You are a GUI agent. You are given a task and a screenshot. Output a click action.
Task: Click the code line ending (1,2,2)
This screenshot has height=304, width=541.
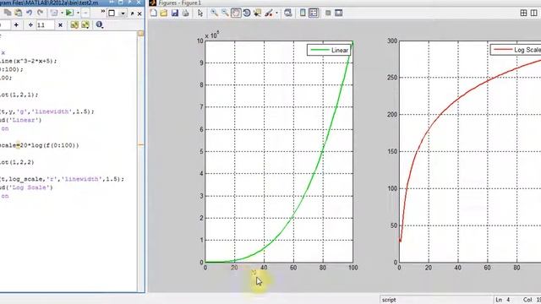(17, 162)
